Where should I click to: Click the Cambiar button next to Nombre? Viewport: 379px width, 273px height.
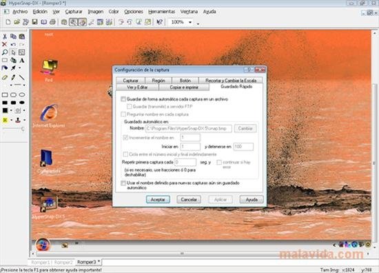pyautogui.click(x=245, y=128)
